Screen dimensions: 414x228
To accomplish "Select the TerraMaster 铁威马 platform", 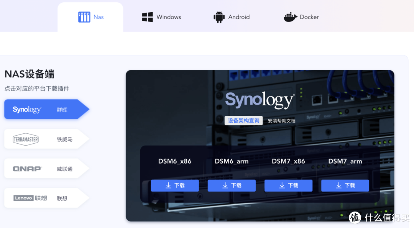I will coord(47,139).
